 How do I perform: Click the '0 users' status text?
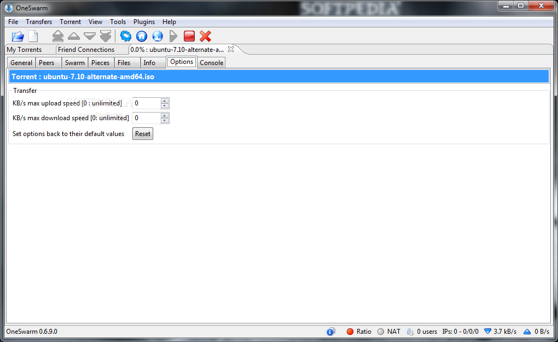427,331
